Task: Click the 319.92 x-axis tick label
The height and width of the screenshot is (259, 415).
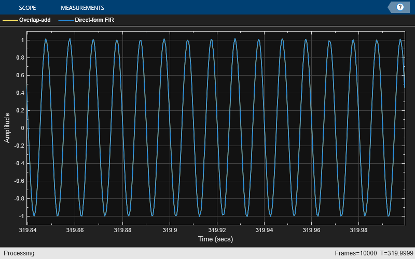Action: (x=217, y=230)
